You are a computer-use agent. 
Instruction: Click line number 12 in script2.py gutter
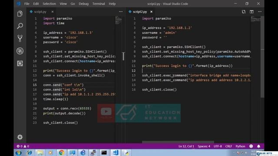(133, 71)
